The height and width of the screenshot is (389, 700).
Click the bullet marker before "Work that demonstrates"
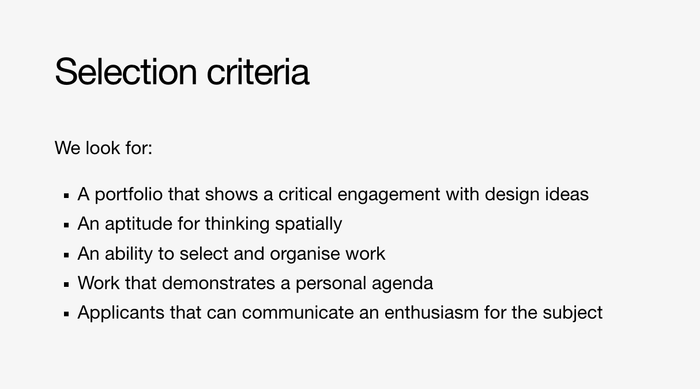pyautogui.click(x=66, y=284)
